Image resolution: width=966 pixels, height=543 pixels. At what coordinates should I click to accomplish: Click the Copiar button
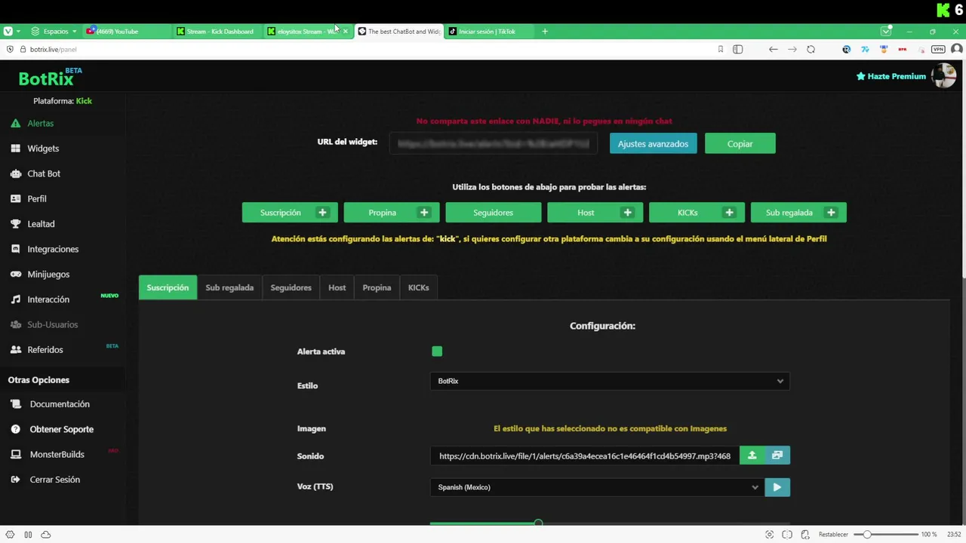tap(740, 143)
